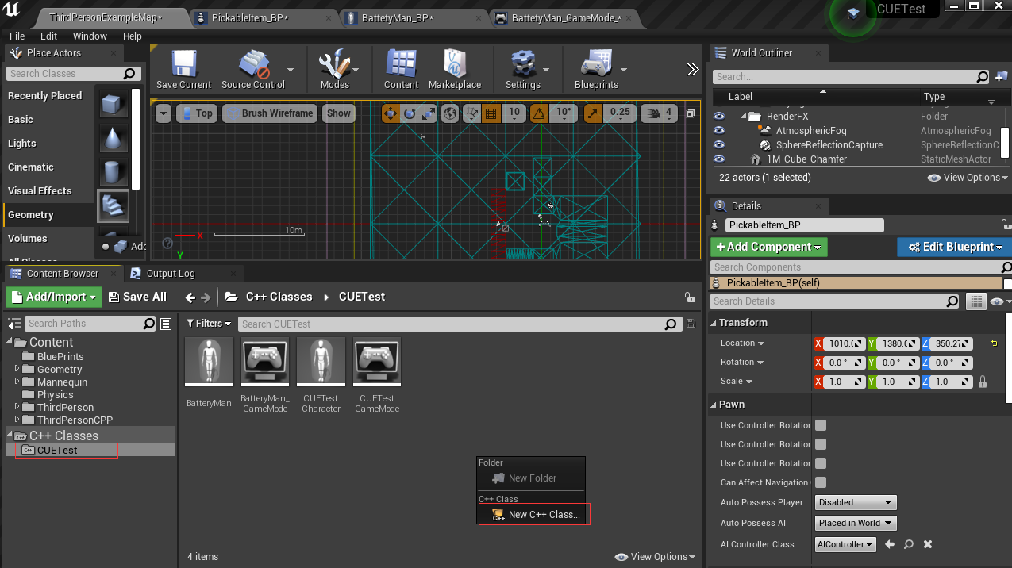1012x568 pixels.
Task: Click the Top view button in viewport
Action: pyautogui.click(x=196, y=113)
